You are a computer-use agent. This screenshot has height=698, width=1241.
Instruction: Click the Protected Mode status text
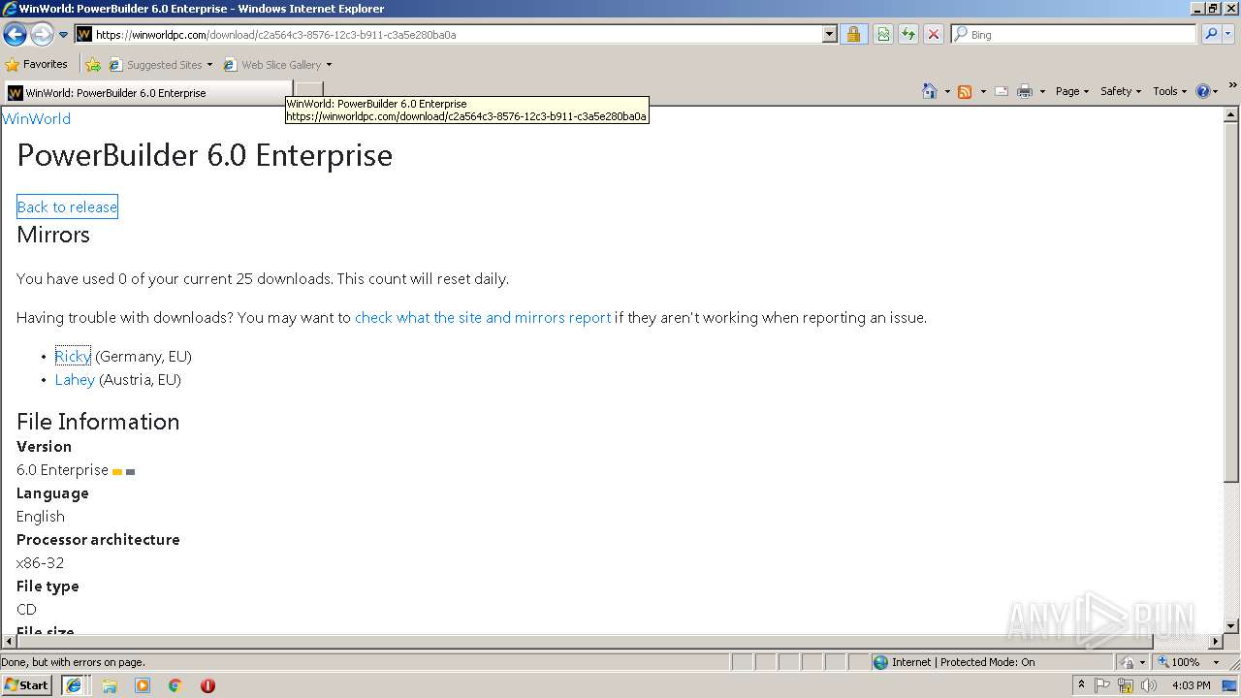point(963,662)
